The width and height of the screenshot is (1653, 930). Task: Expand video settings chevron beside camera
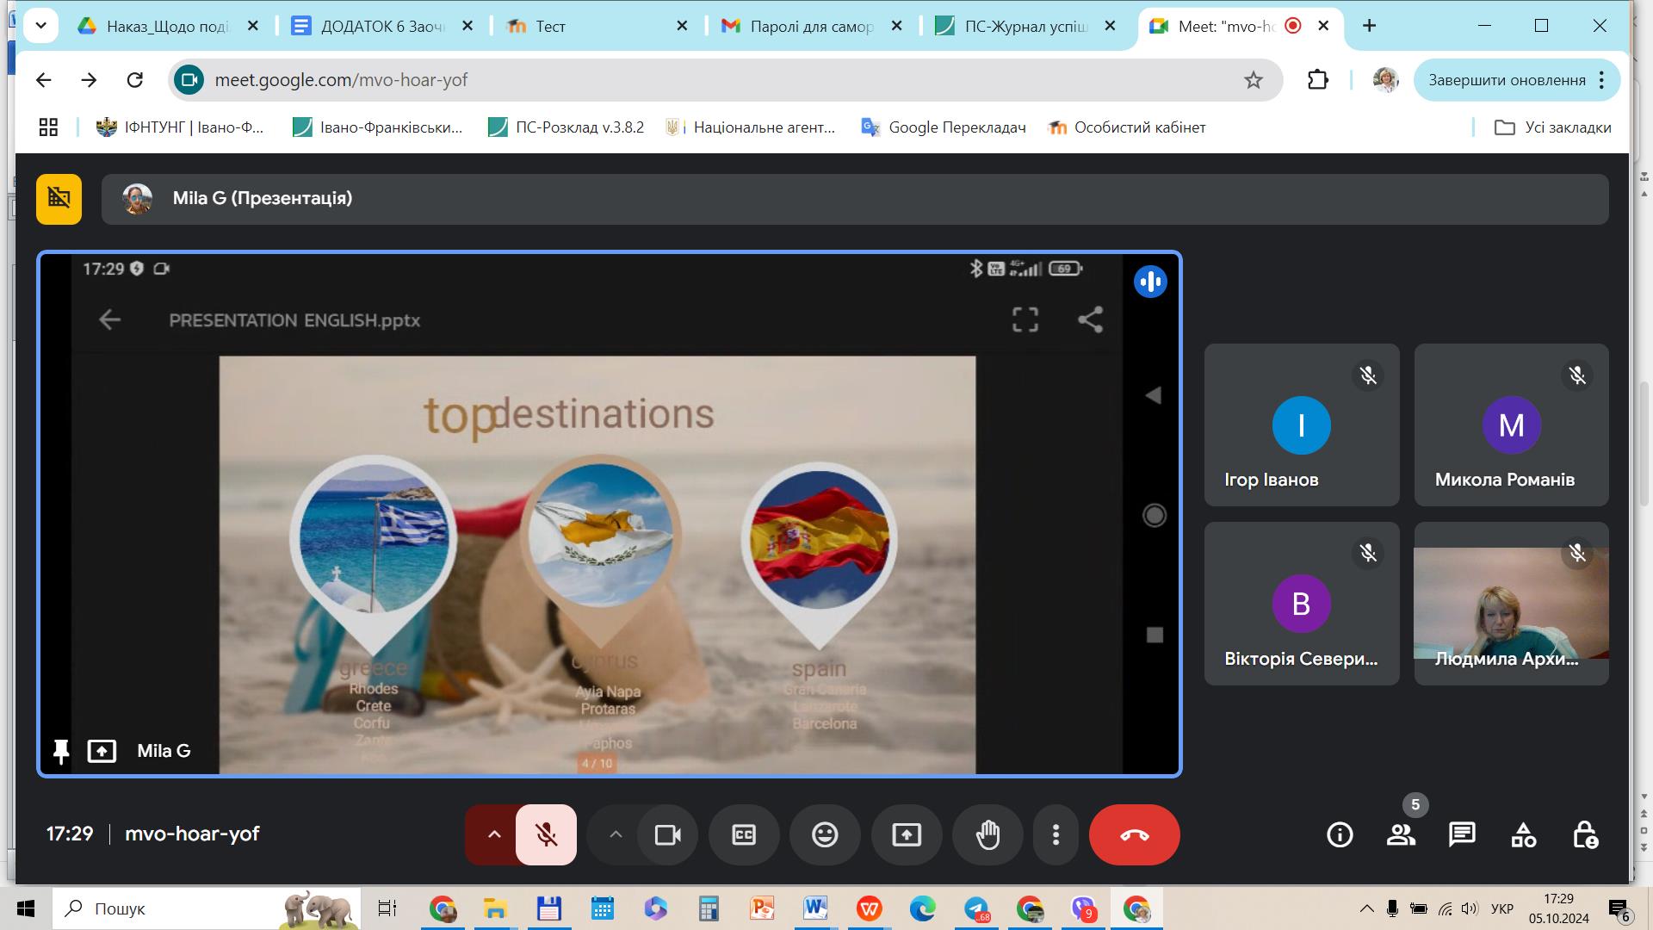tap(616, 834)
